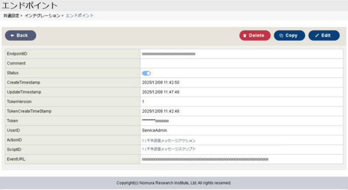
Task: Click the エンドポイント breadcrumb item
Action: pos(79,16)
